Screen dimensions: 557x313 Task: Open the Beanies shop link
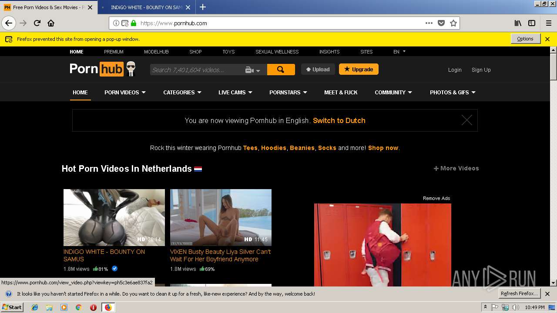302,148
